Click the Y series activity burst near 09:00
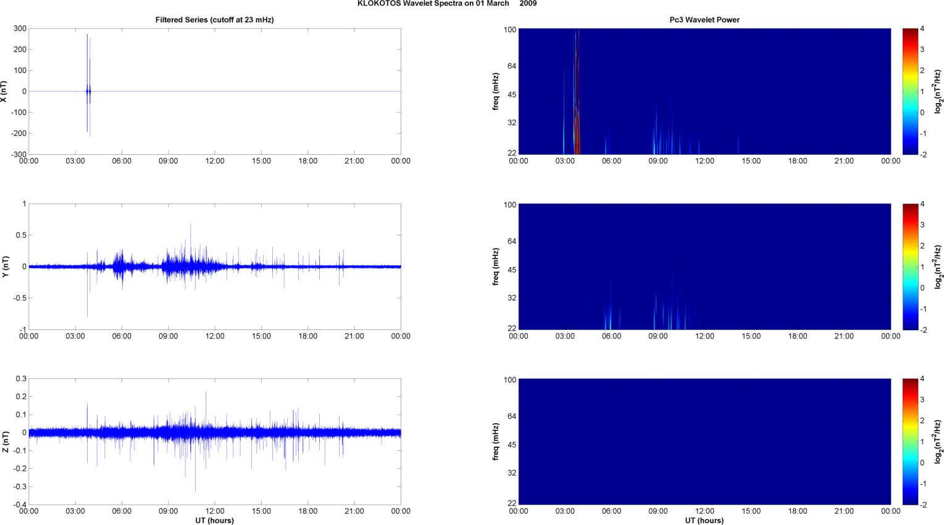Viewport: 944px width, 525px height. 188,262
